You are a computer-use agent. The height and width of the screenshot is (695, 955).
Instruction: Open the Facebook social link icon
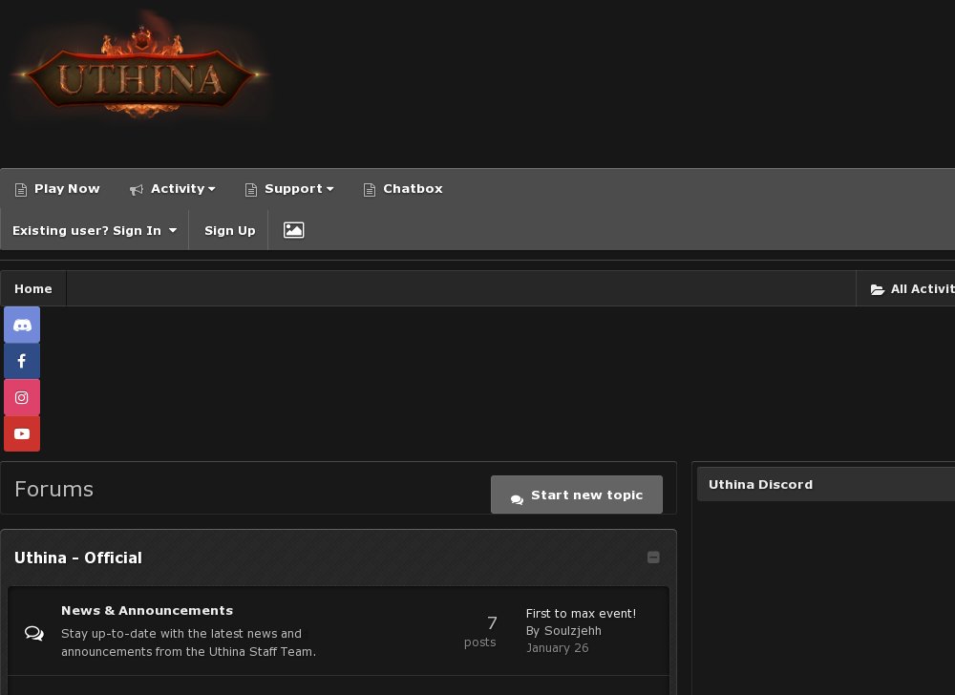22,362
